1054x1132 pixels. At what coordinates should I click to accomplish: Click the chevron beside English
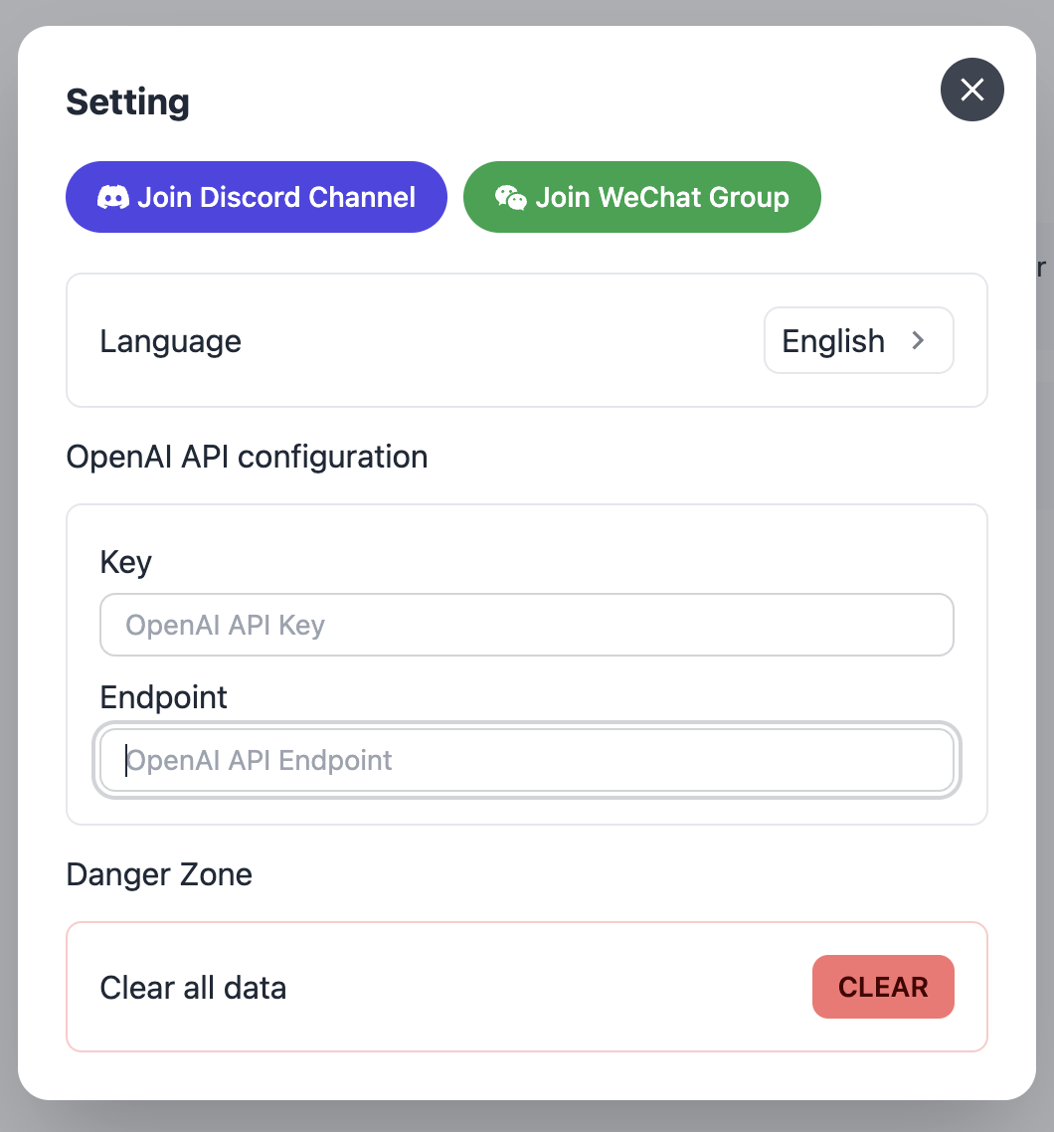coord(920,340)
